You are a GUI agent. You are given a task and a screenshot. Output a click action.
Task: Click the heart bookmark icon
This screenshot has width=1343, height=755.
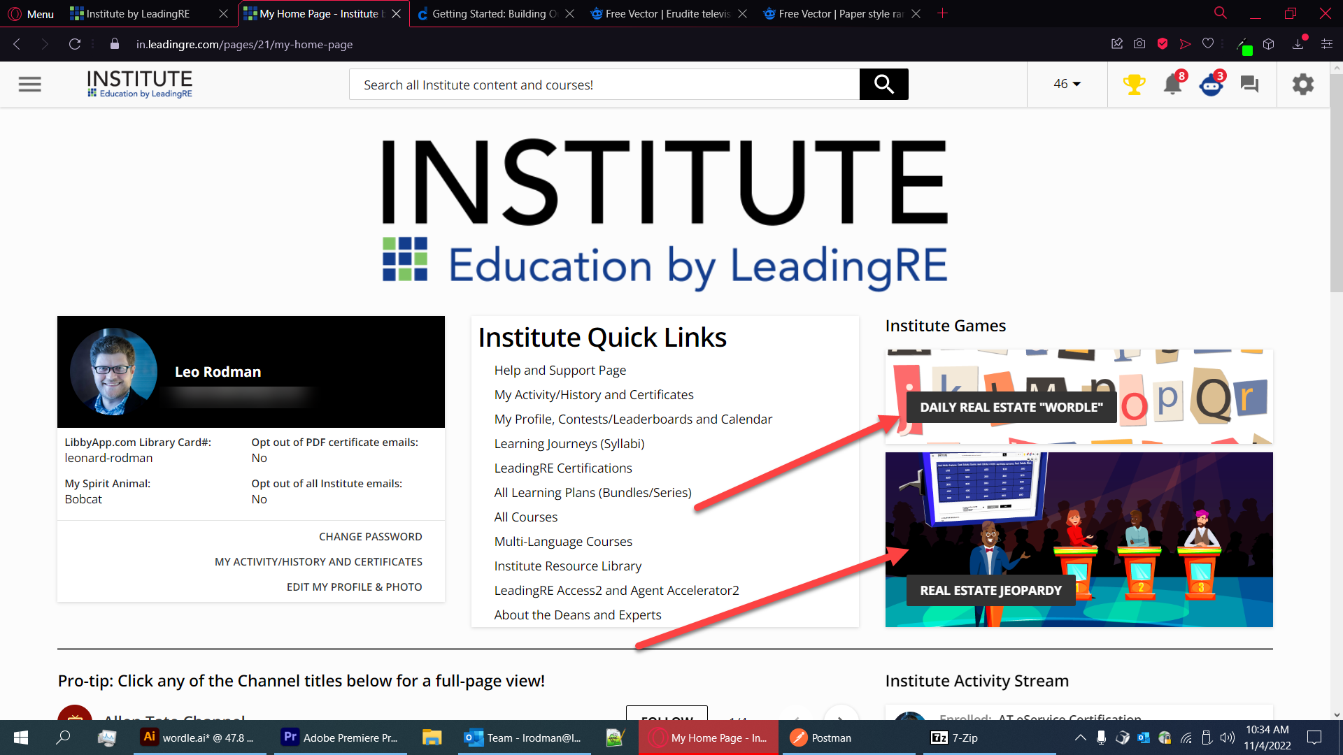coord(1208,44)
